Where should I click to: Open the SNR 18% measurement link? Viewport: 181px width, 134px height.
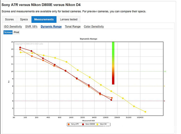click(x=32, y=27)
